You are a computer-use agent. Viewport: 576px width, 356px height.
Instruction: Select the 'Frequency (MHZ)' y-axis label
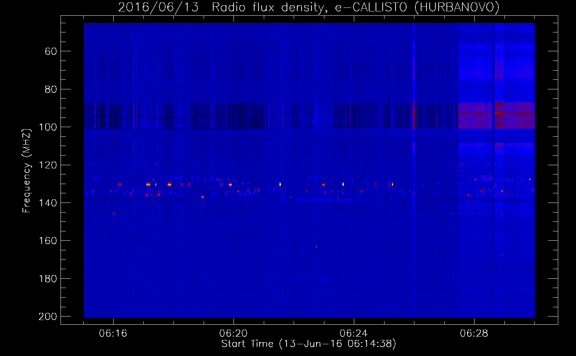27,171
